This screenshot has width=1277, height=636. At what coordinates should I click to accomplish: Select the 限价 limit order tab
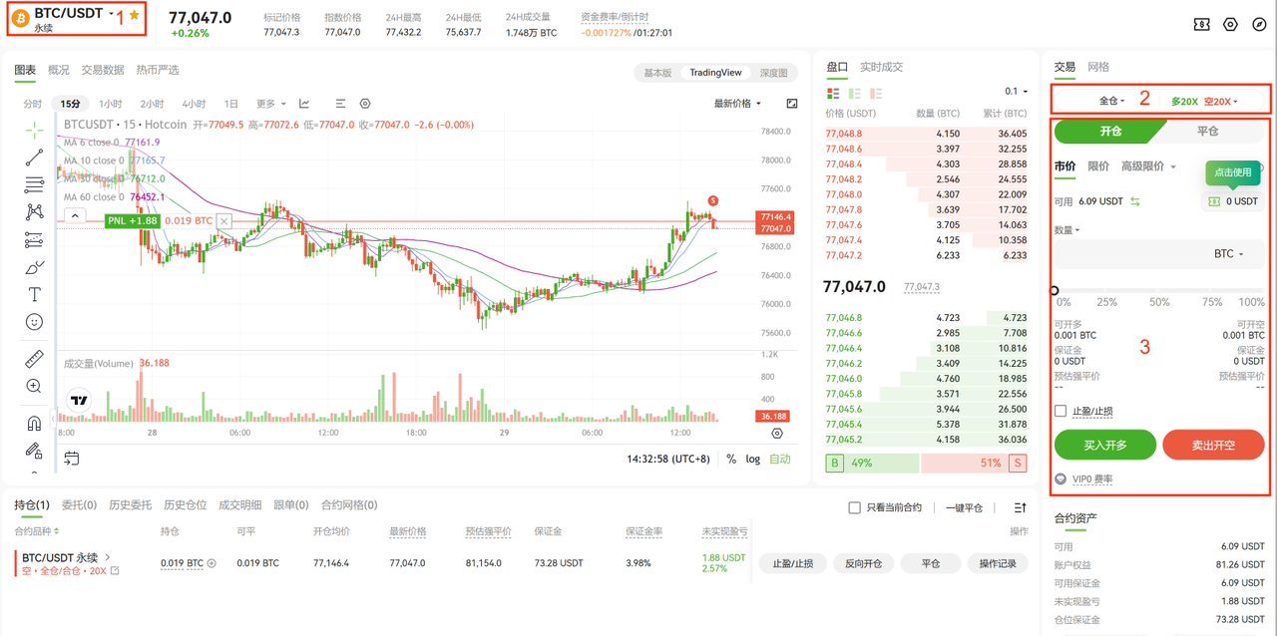[1097, 166]
